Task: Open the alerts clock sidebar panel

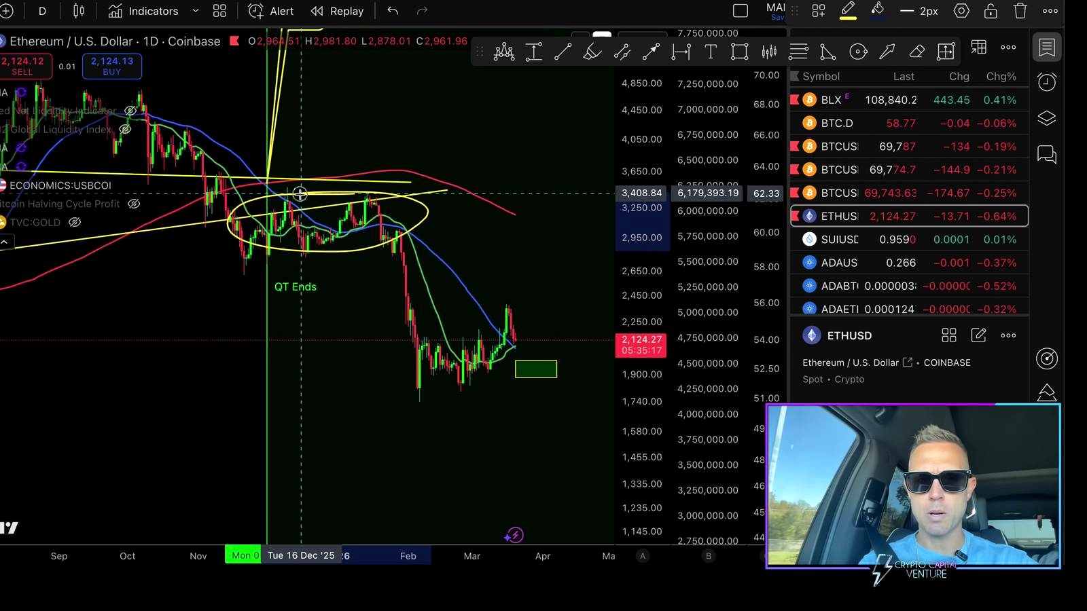Action: 1047,82
